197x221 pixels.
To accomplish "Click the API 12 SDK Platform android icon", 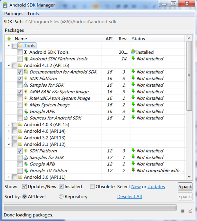I will pyautogui.click(x=26, y=151).
